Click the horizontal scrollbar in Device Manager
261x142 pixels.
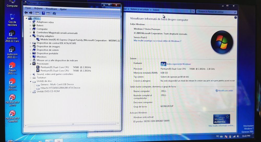(x=72, y=124)
